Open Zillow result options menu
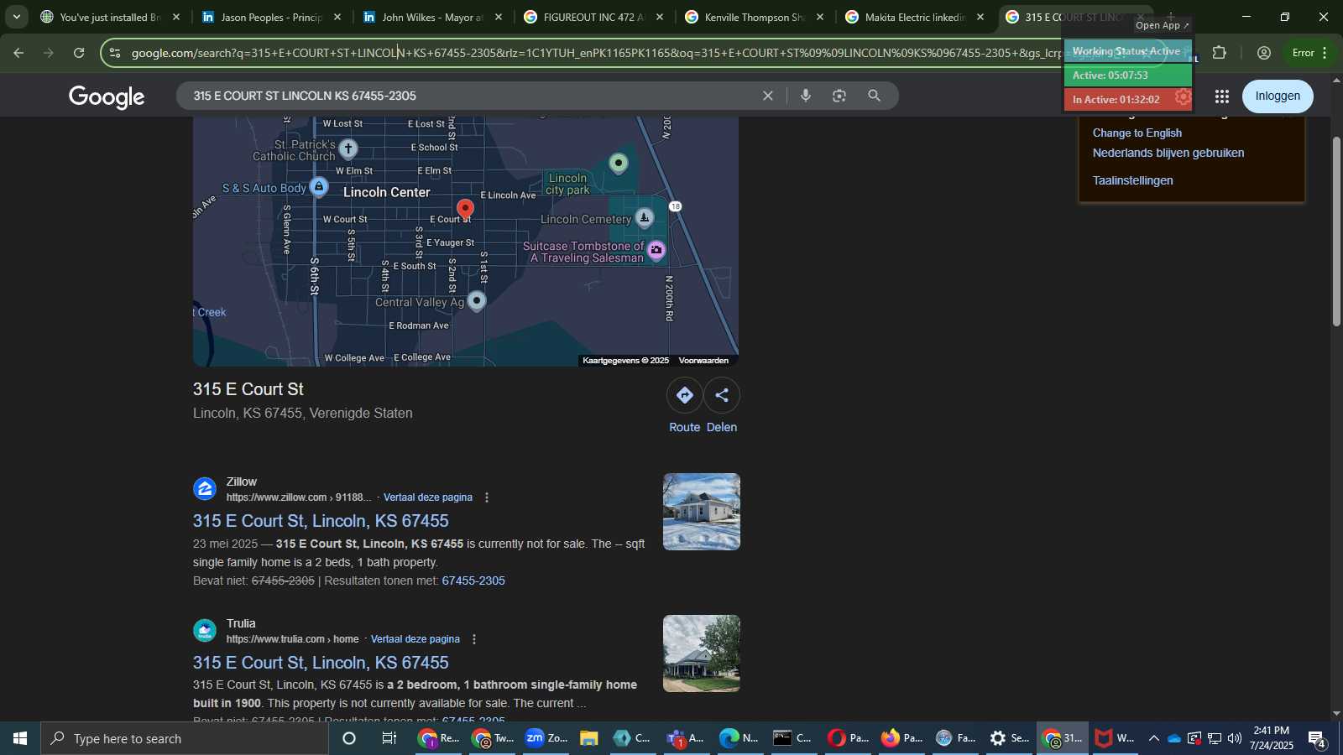The width and height of the screenshot is (1343, 755). (487, 497)
